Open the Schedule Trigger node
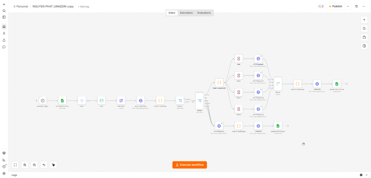 (x=43, y=100)
